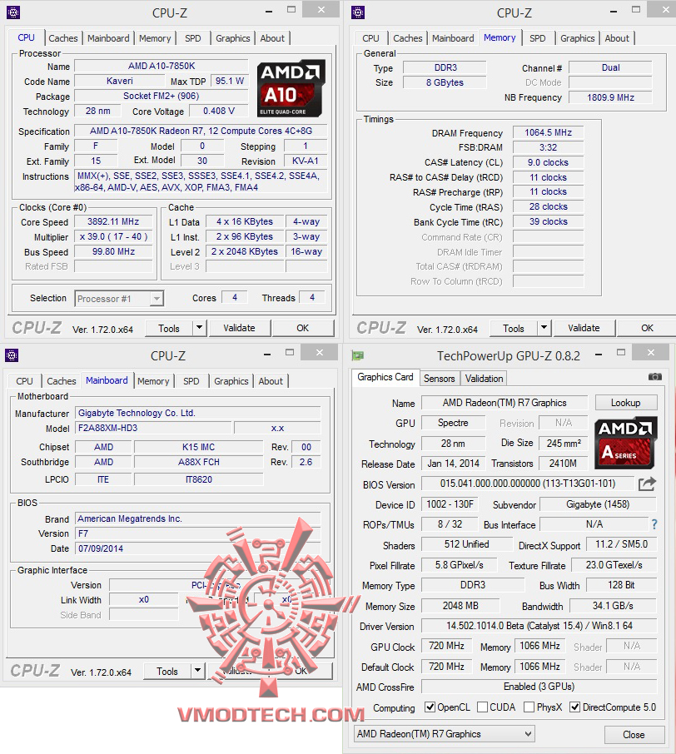Click the Bus Interface question mark in GPU-Z

click(654, 524)
